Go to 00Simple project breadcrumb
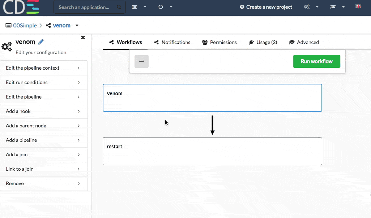Viewport: 371px width, 218px height. pos(25,26)
